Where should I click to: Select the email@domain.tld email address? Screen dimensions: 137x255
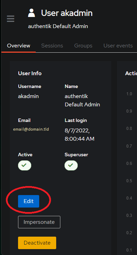click(31, 129)
